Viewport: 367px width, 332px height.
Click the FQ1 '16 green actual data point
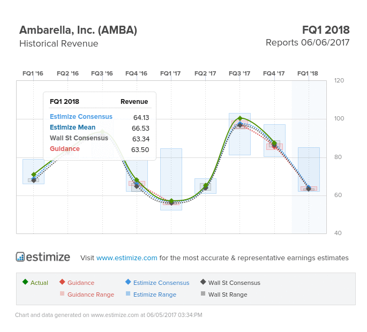click(34, 175)
